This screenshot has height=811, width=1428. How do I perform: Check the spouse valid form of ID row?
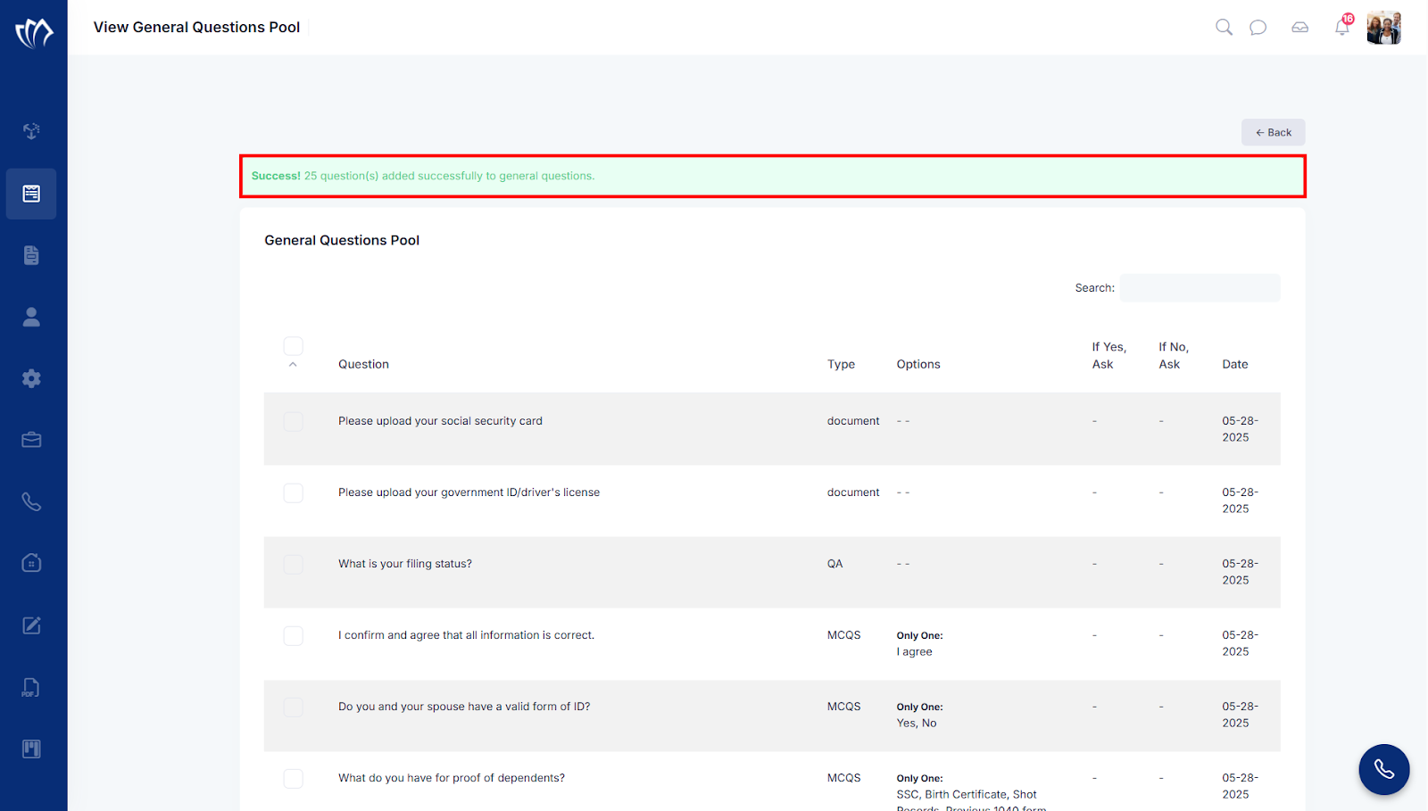point(293,707)
